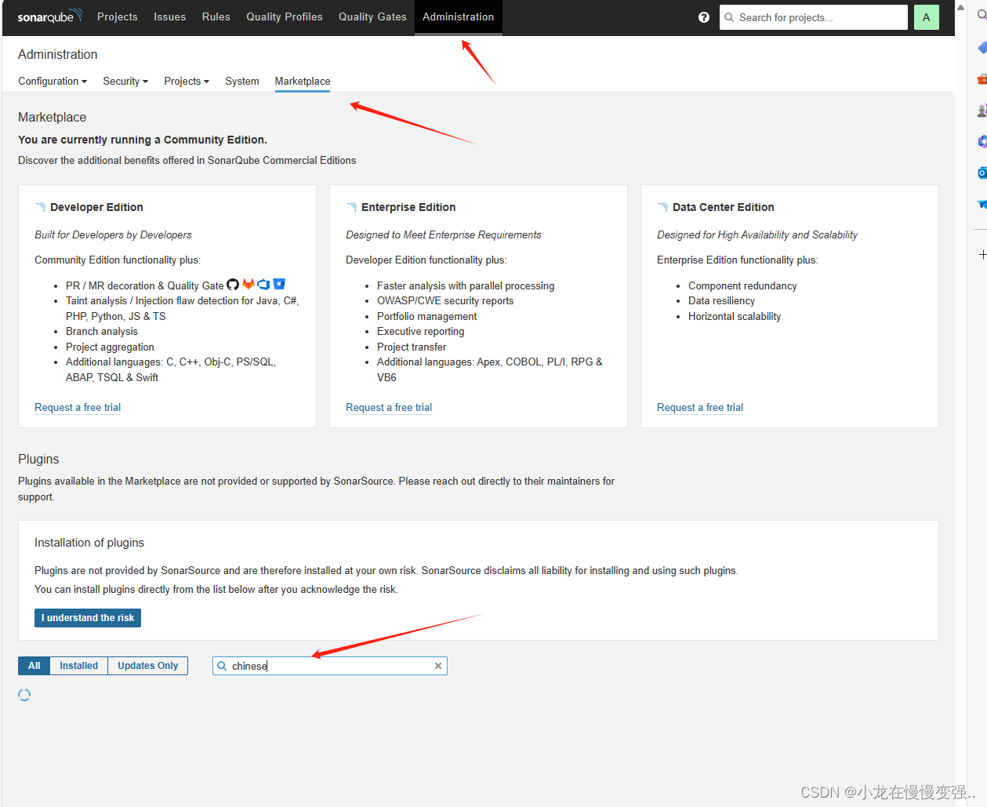Open the help question mark icon
The width and height of the screenshot is (987, 807).
(x=704, y=17)
